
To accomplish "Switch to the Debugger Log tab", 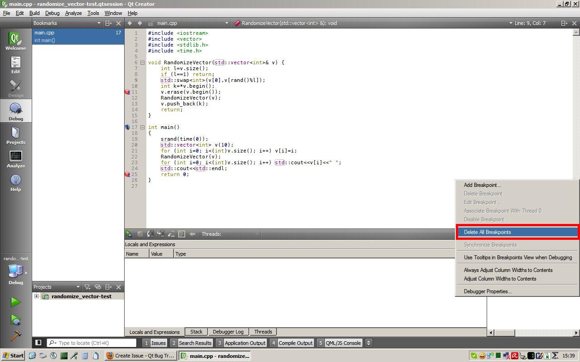I will [x=228, y=332].
